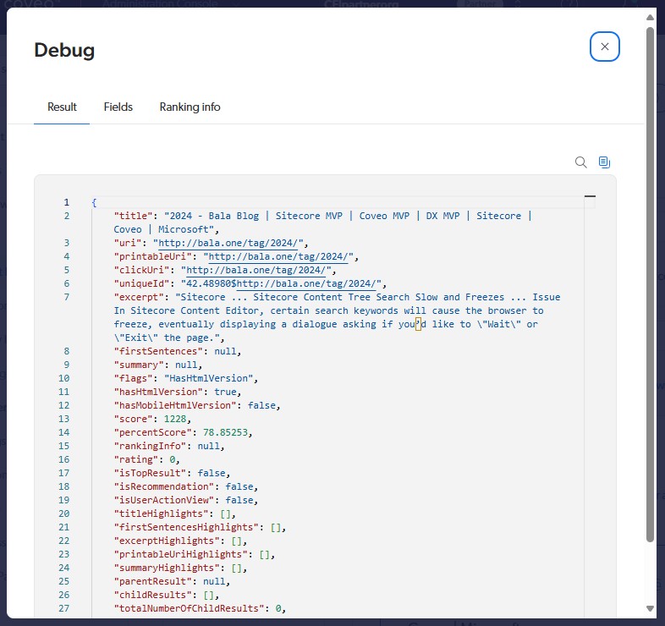Click the "HasHtmlVersion" flags value
665x626 pixels.
click(208, 378)
